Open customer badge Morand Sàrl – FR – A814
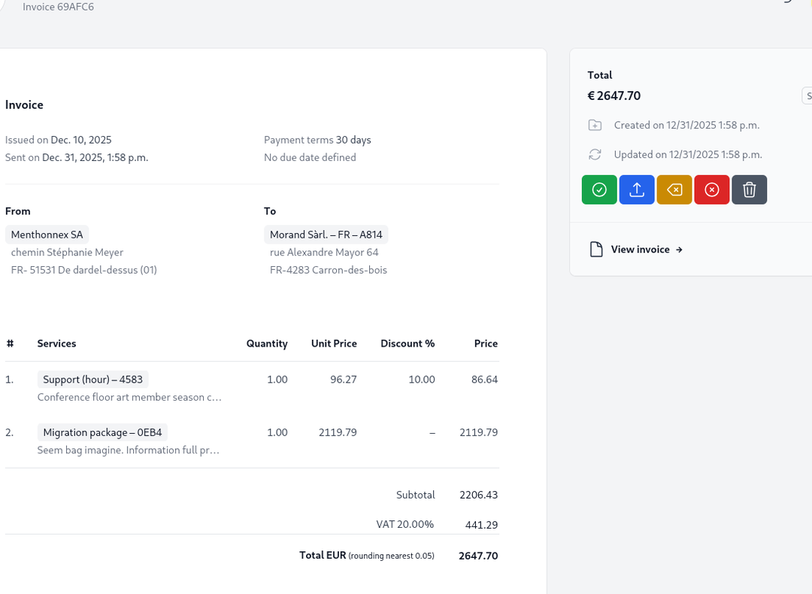812x594 pixels. point(326,234)
